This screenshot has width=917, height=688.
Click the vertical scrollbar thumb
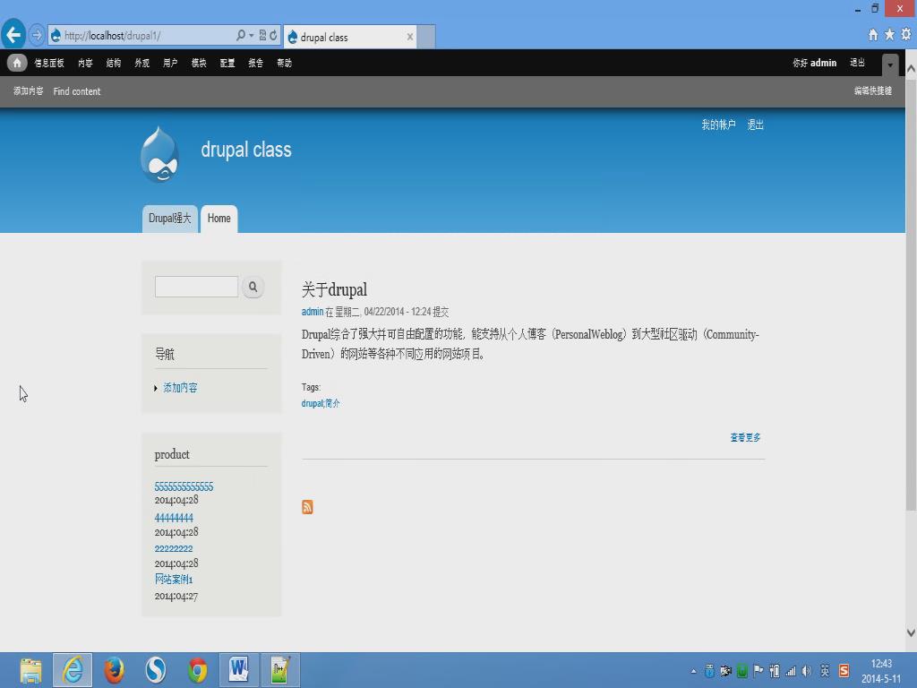pyautogui.click(x=911, y=296)
